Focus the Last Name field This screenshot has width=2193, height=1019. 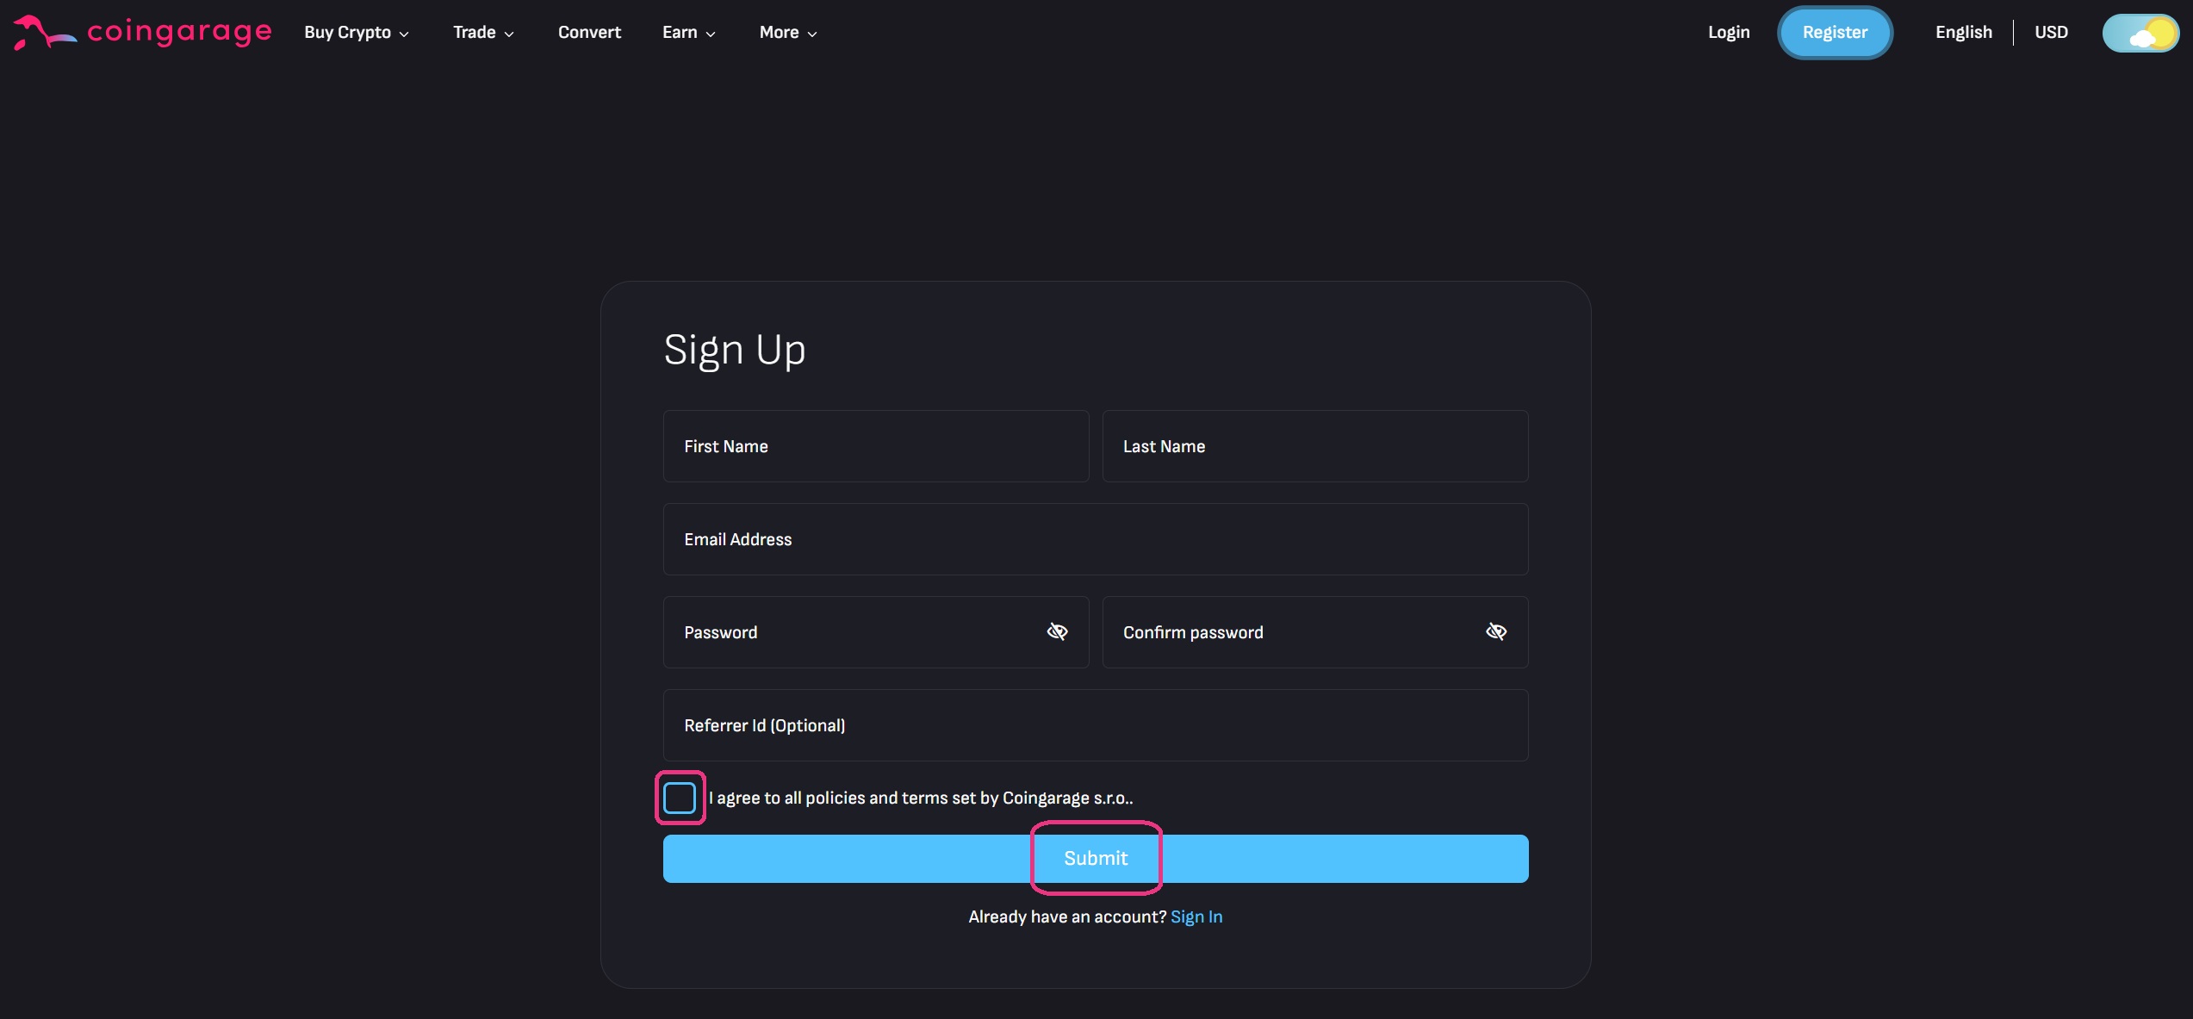pyautogui.click(x=1315, y=446)
